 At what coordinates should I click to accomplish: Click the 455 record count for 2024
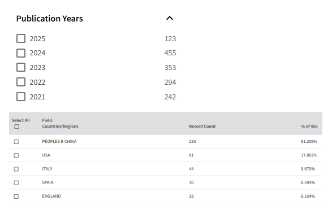(170, 53)
